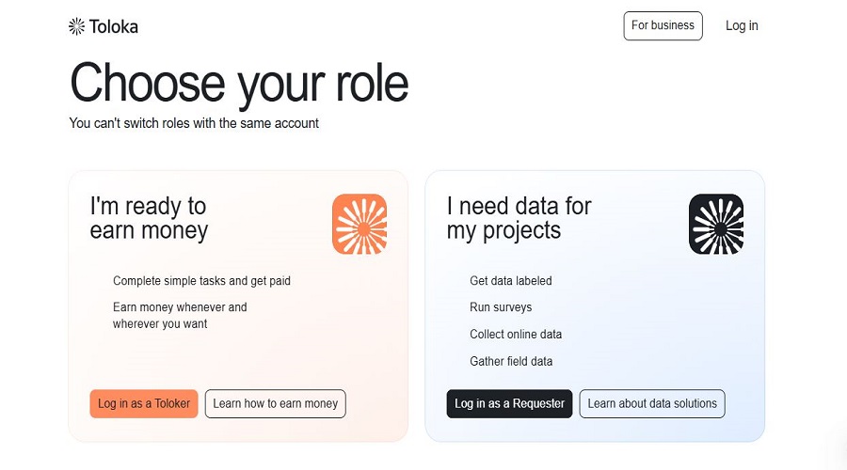Open Learn how to earn money
The image size is (847, 470).
tap(276, 403)
